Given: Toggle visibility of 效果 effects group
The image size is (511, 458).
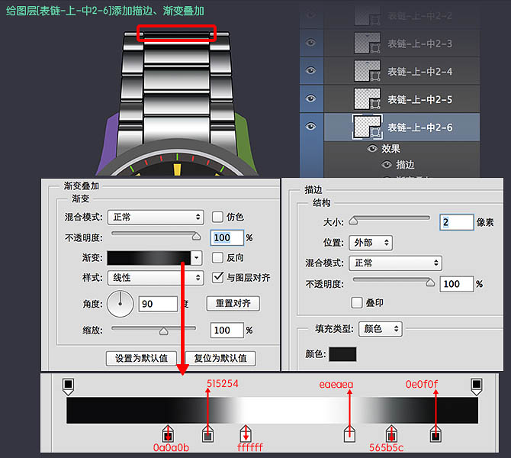Looking at the screenshot, I should pyautogui.click(x=372, y=149).
